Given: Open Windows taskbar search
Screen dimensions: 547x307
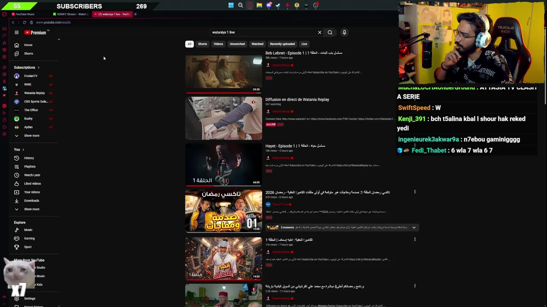Looking at the screenshot, I should (241, 5).
